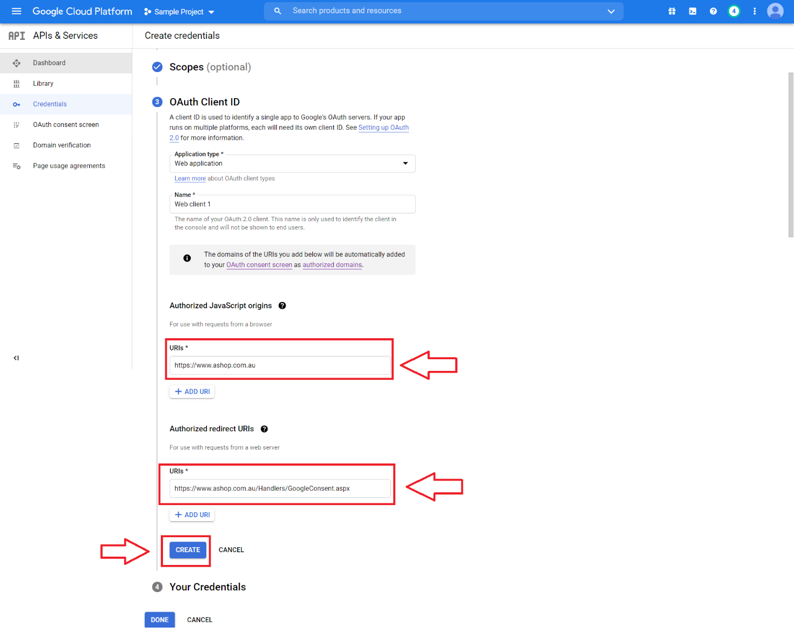Viewport: 794px width, 637px height.
Task: Click the Library grid icon
Action: (17, 84)
